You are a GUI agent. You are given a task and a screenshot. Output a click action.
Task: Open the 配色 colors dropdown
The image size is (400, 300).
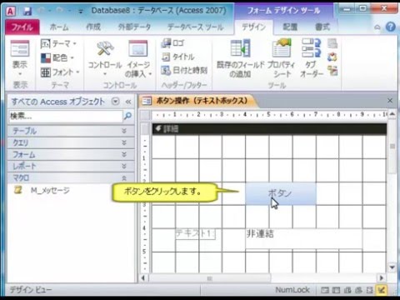(x=57, y=57)
